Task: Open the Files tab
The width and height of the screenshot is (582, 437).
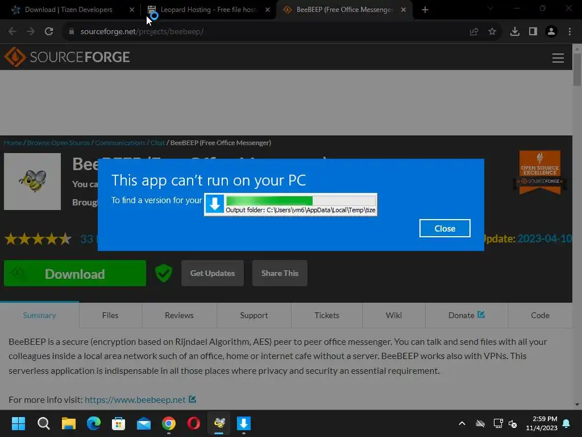Action: (x=110, y=315)
